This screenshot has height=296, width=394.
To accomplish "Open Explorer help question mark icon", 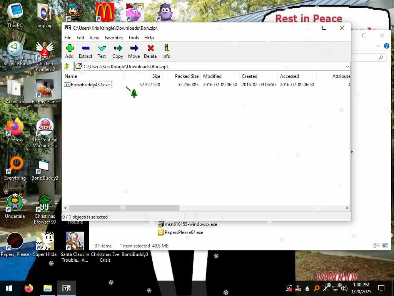I will tap(386, 46).
